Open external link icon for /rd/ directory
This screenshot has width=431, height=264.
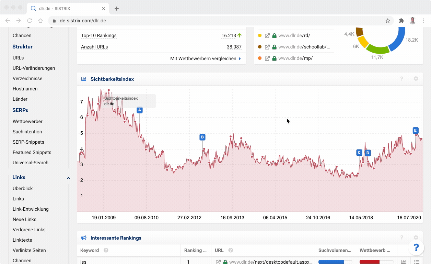(267, 35)
